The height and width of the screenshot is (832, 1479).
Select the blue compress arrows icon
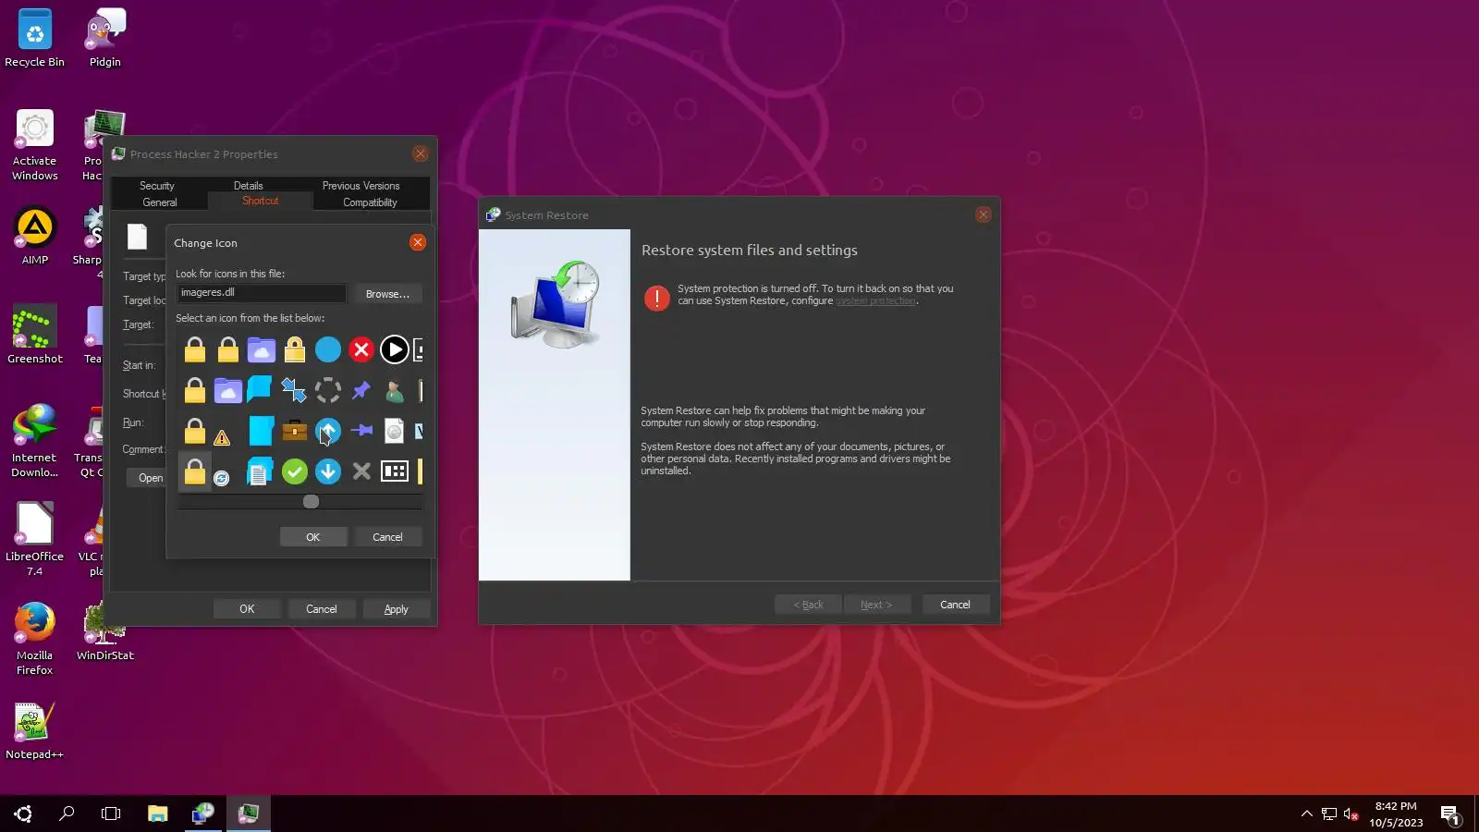(x=294, y=390)
